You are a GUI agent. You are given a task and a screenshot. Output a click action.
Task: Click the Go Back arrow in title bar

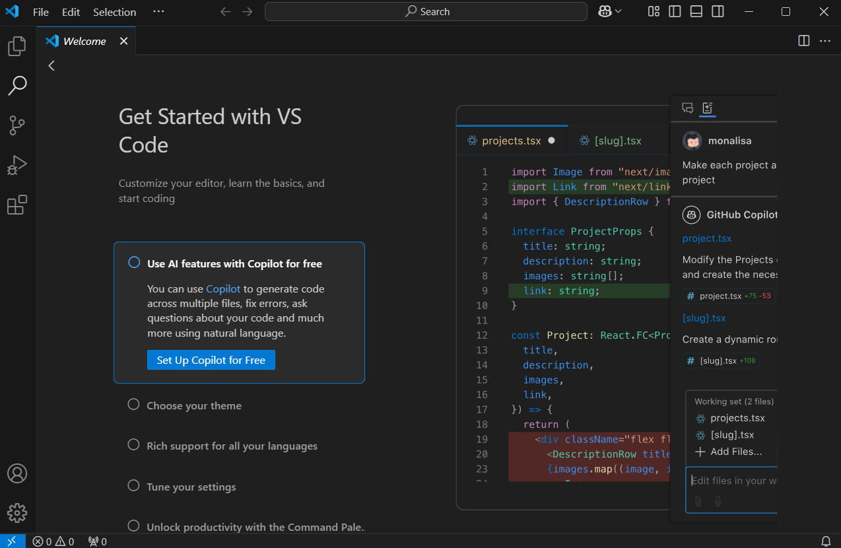[226, 12]
